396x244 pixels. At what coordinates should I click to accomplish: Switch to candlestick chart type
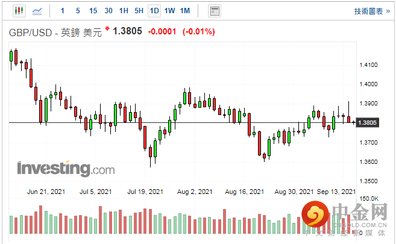pyautogui.click(x=19, y=10)
